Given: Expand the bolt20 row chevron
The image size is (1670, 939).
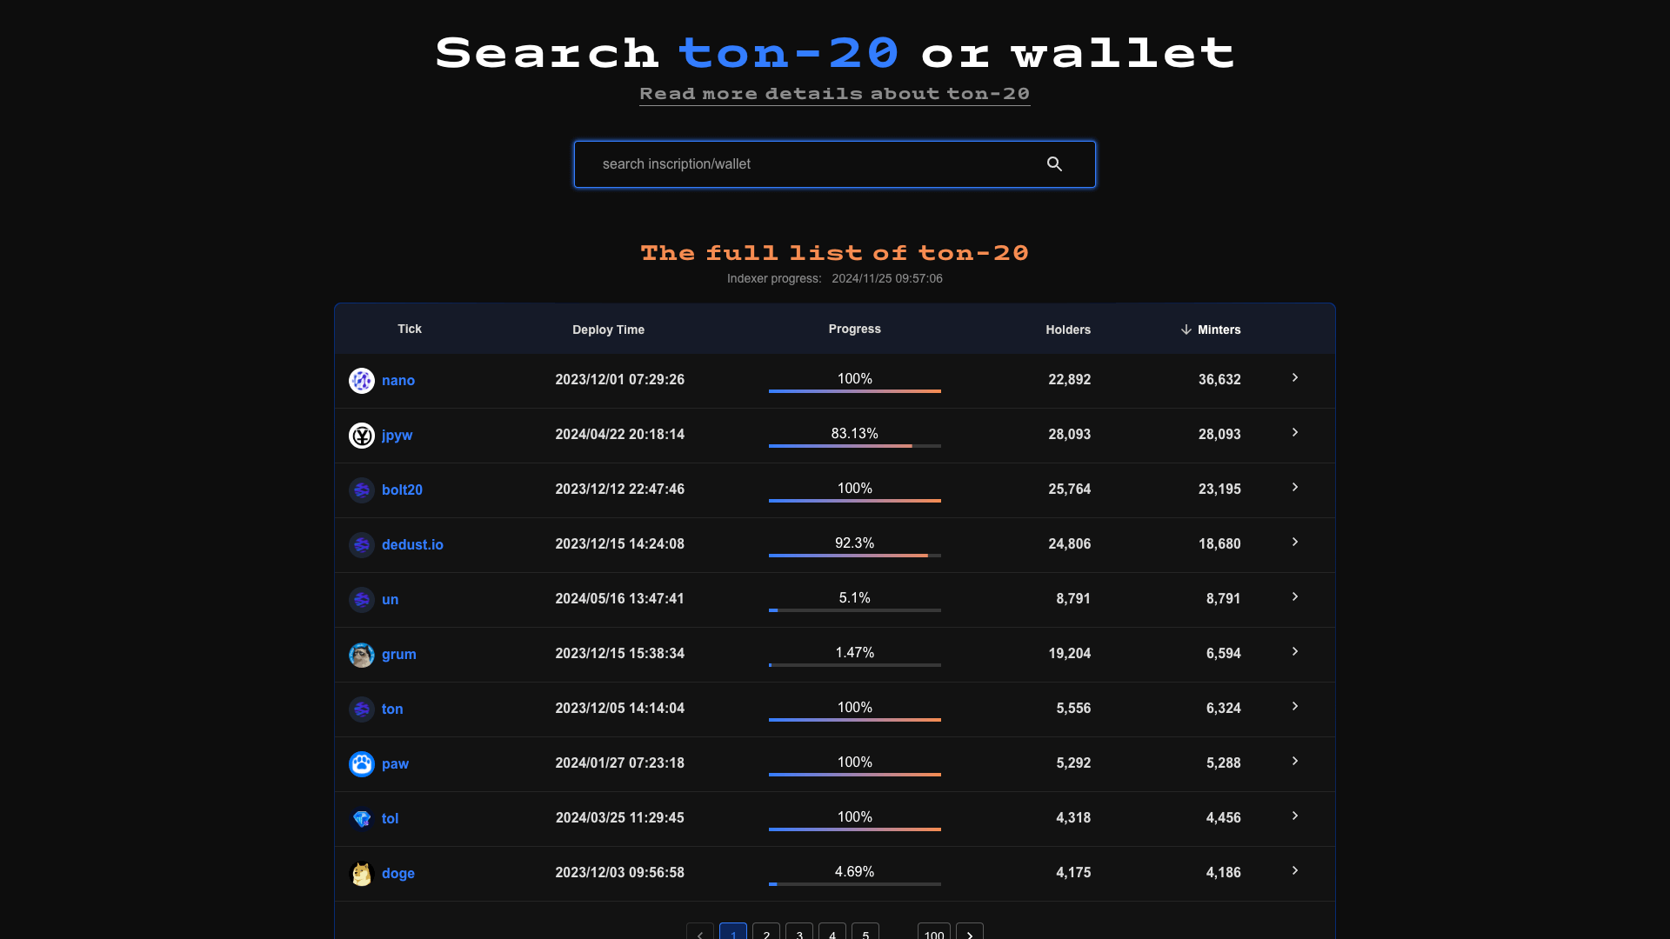Looking at the screenshot, I should coord(1295,487).
